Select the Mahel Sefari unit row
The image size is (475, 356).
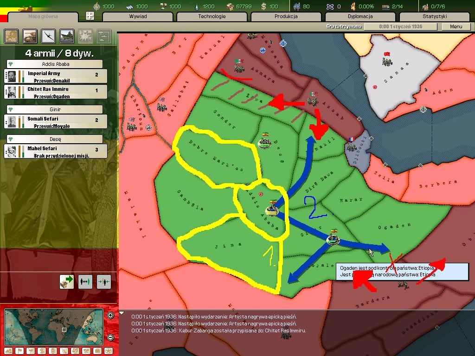pyautogui.click(x=56, y=152)
